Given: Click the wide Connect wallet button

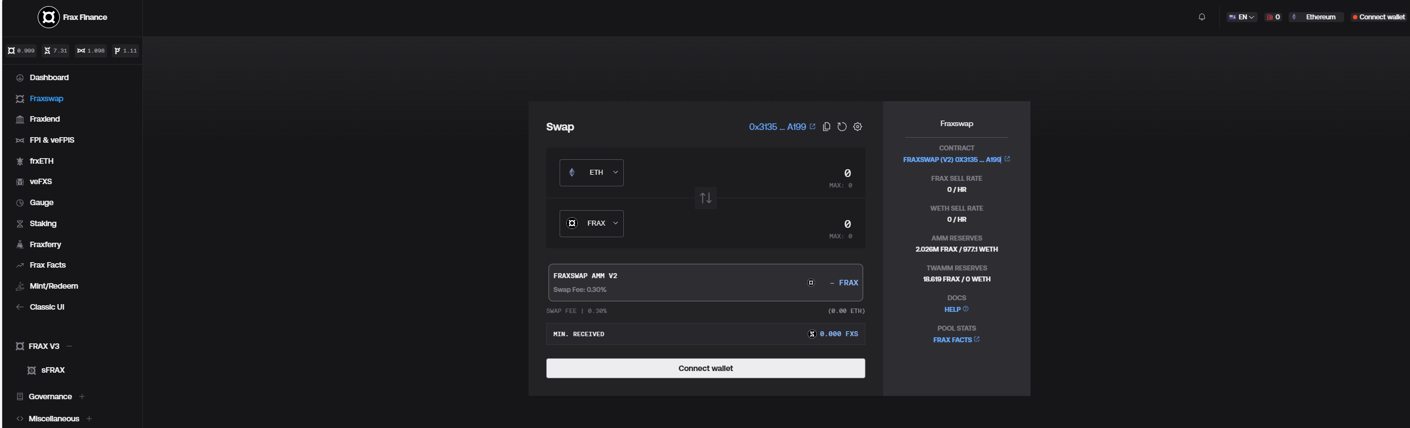Looking at the screenshot, I should 706,368.
